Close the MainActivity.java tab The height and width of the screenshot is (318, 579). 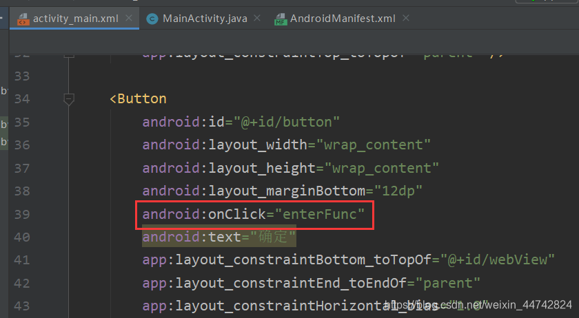[x=257, y=18]
